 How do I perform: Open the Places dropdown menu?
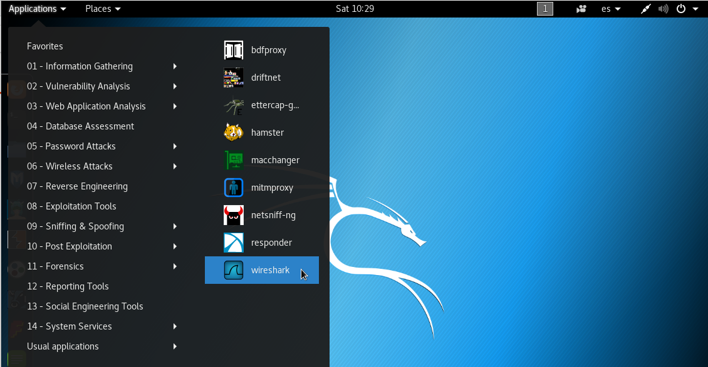click(103, 9)
